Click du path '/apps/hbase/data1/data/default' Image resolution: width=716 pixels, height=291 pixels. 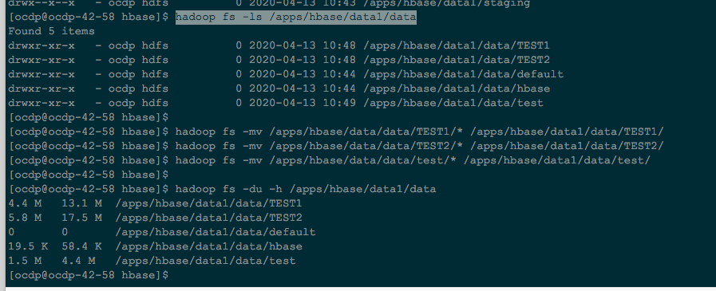point(216,232)
